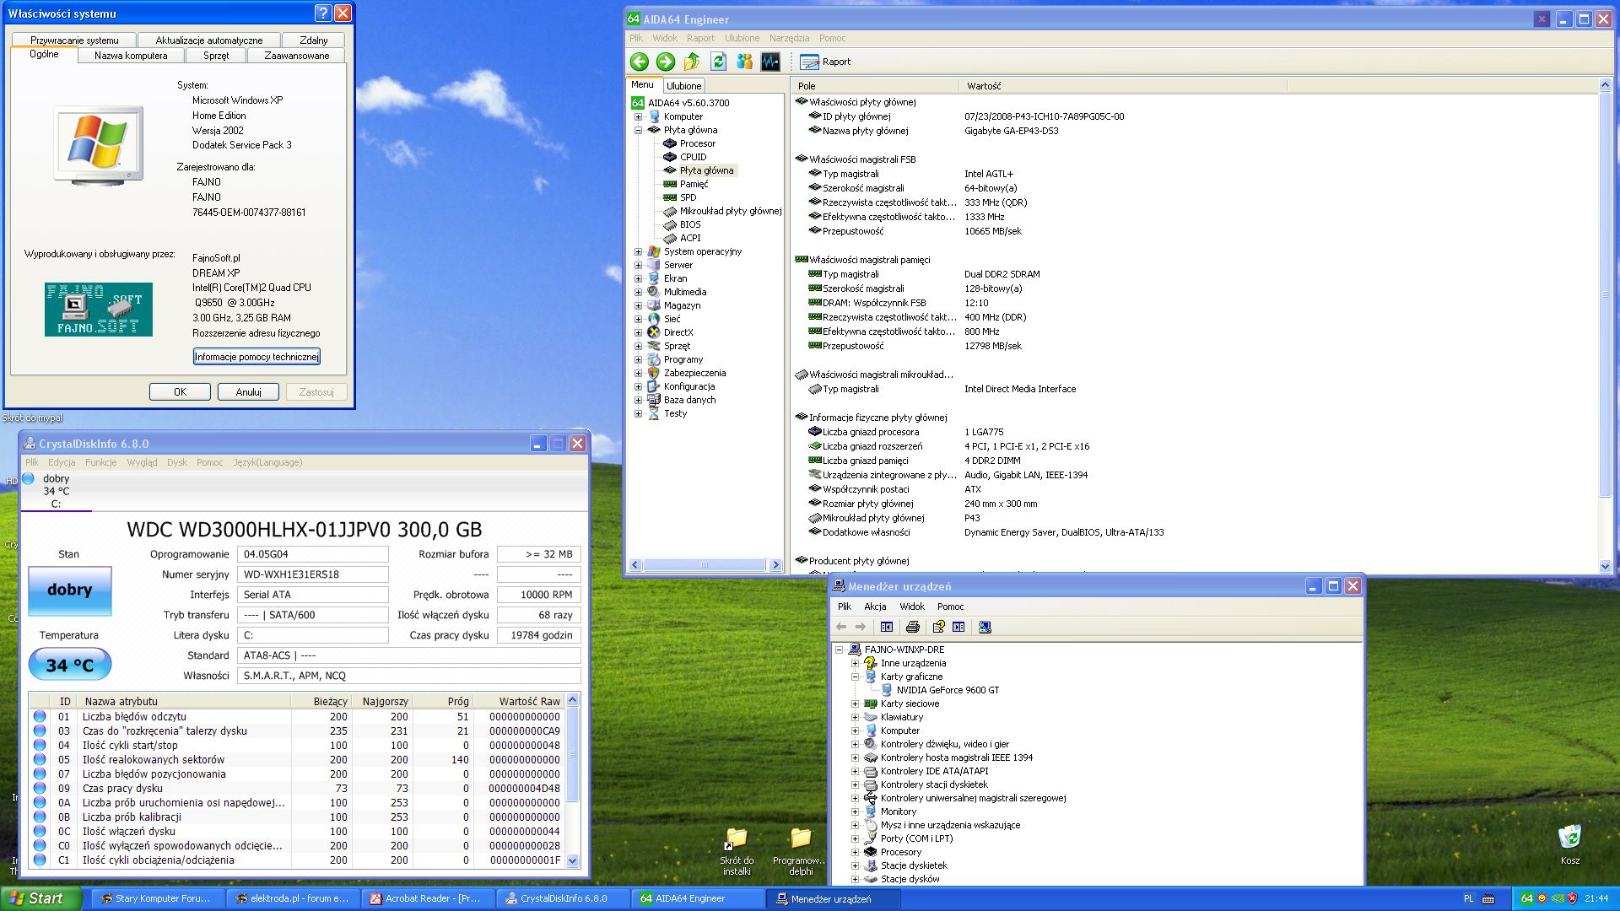1620x911 pixels.
Task: Open Akcja menu in Device Manager
Action: [x=875, y=606]
